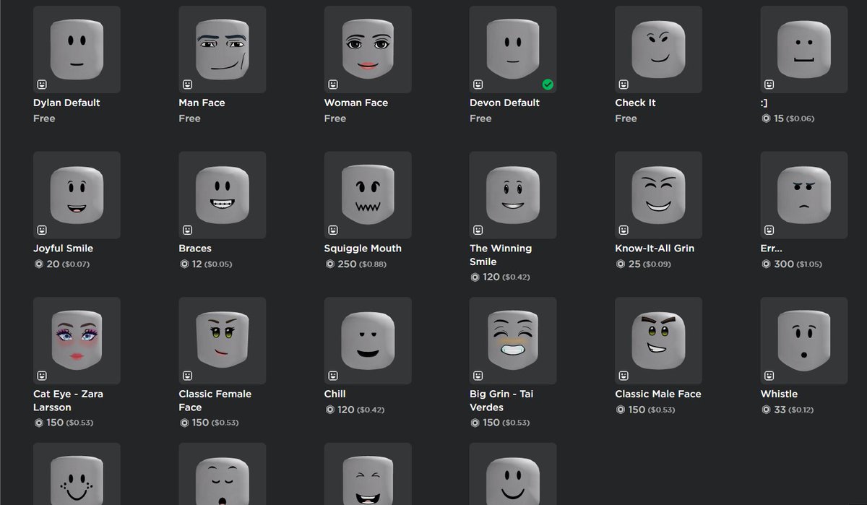Click the 20 Robux price of Joyful Smile
The height and width of the screenshot is (505, 867).
click(61, 264)
